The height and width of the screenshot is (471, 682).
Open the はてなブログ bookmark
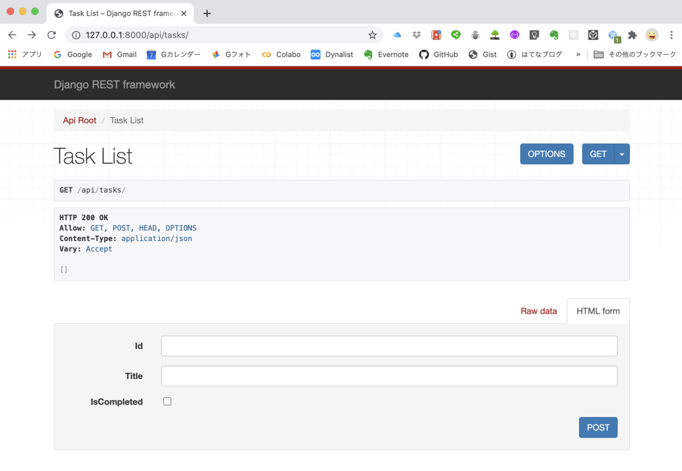[535, 55]
